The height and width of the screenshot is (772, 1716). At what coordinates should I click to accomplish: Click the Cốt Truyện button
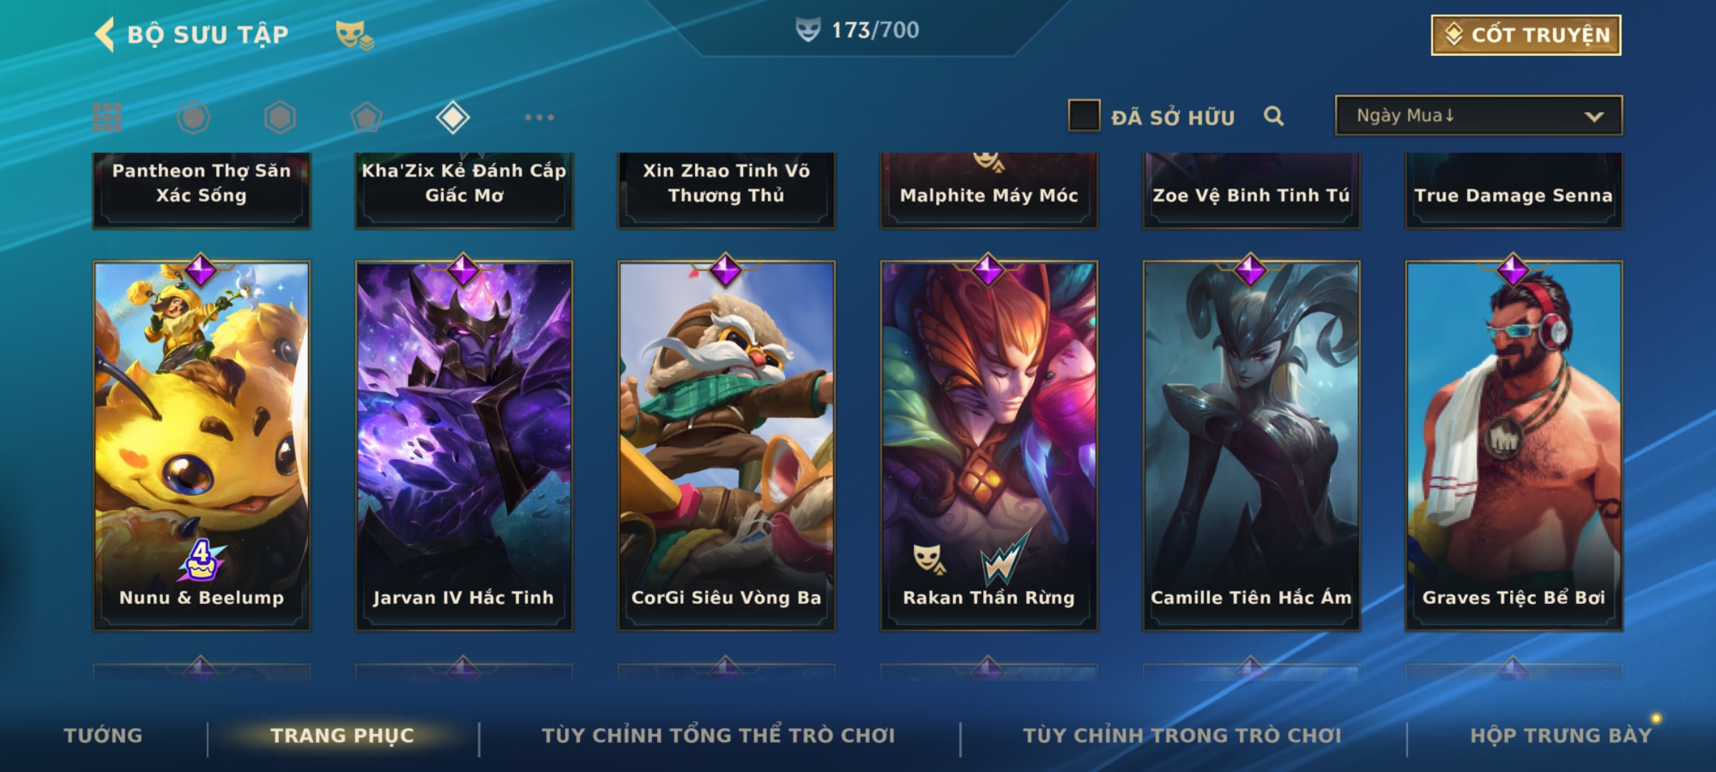point(1526,35)
